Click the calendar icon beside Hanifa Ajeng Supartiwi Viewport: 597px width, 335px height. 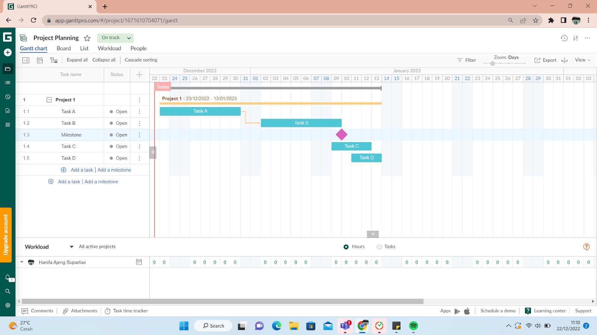(139, 262)
